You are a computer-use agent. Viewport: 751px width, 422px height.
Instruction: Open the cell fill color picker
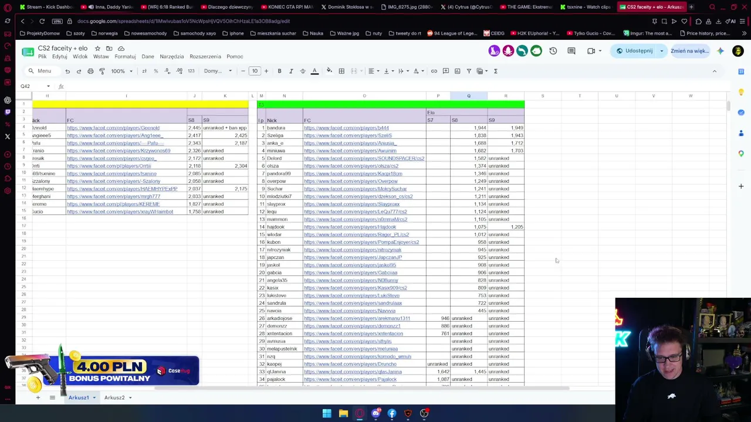point(329,71)
